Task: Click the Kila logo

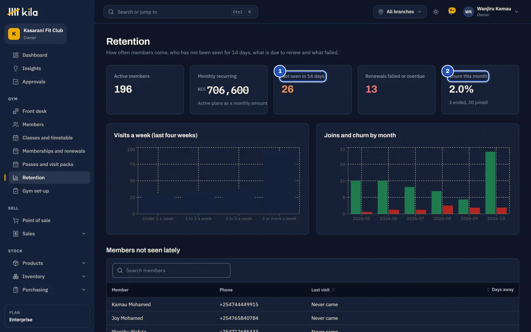Action: pos(22,12)
